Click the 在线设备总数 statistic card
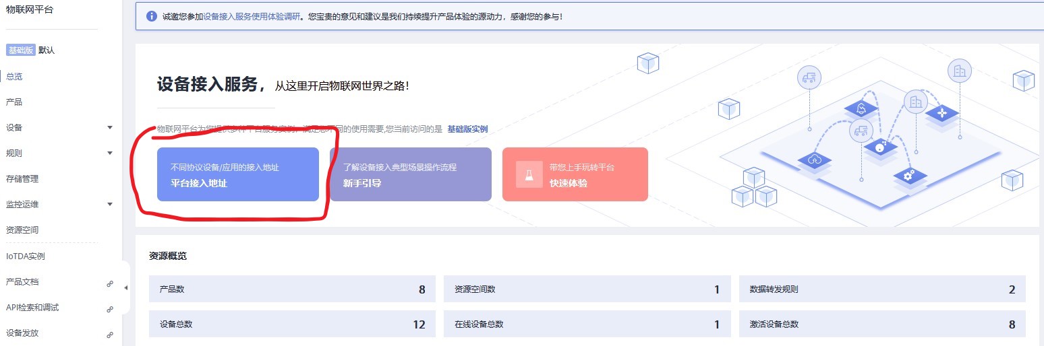 587,324
